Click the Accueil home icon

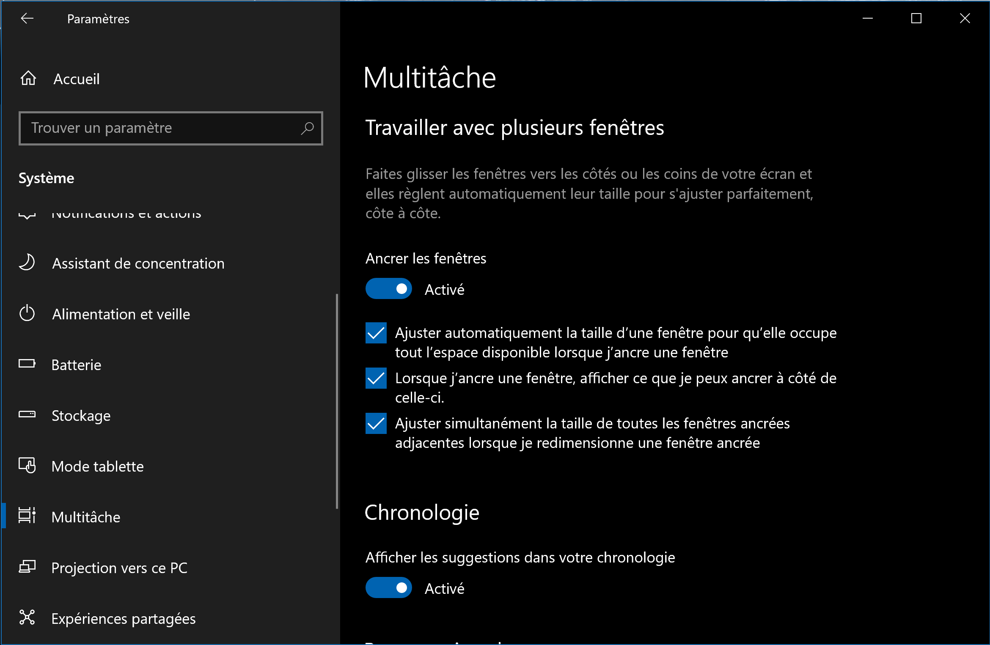(28, 78)
